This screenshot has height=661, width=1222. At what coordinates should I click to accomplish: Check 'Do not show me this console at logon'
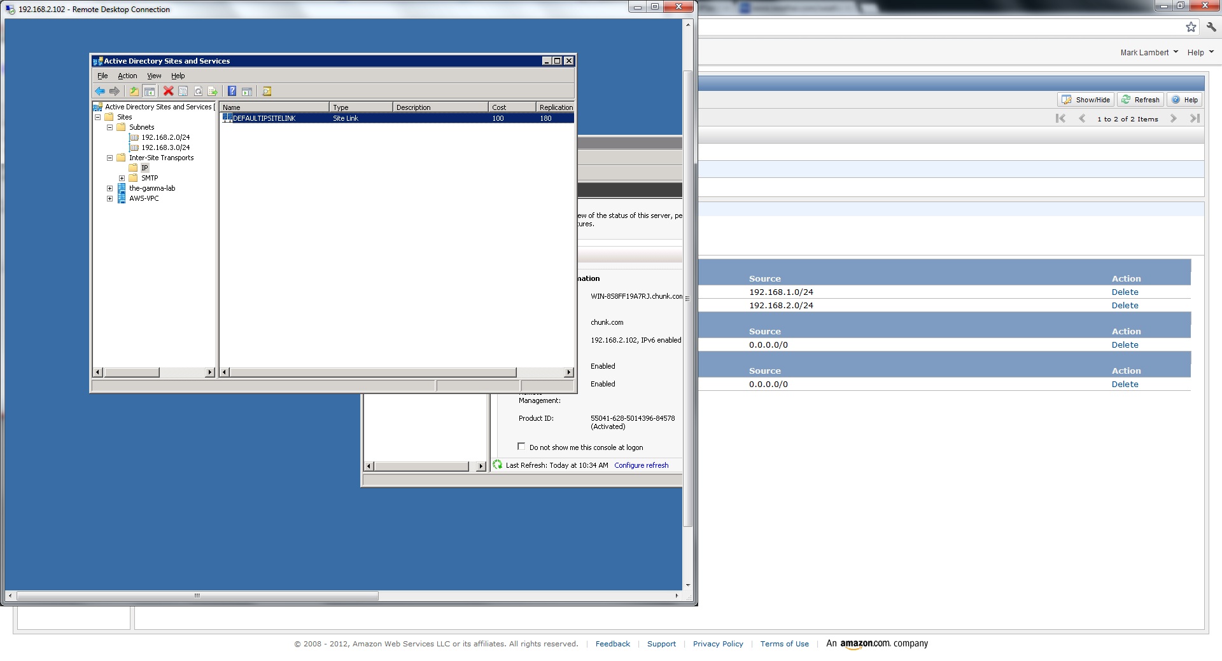pyautogui.click(x=521, y=447)
